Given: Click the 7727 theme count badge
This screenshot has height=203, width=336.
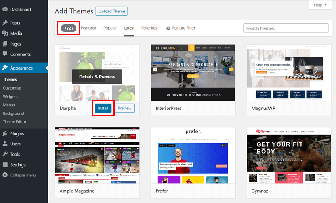Looking at the screenshot, I should tap(69, 28).
